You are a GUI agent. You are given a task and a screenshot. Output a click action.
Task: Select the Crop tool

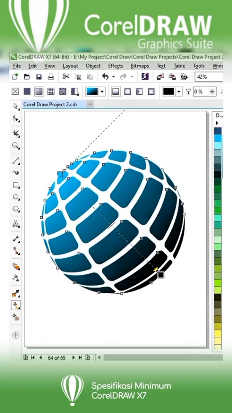(16, 134)
